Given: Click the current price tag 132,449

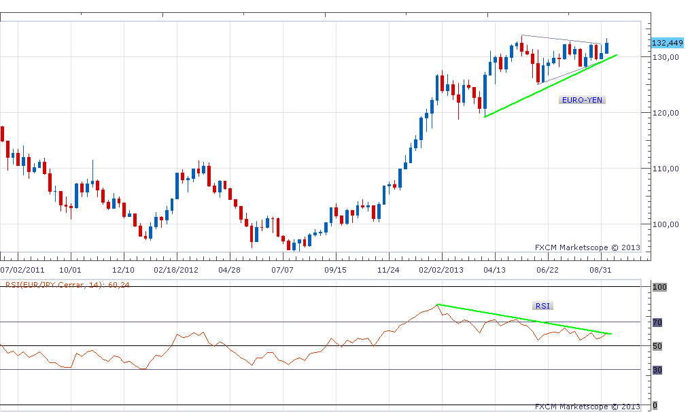Looking at the screenshot, I should [667, 43].
